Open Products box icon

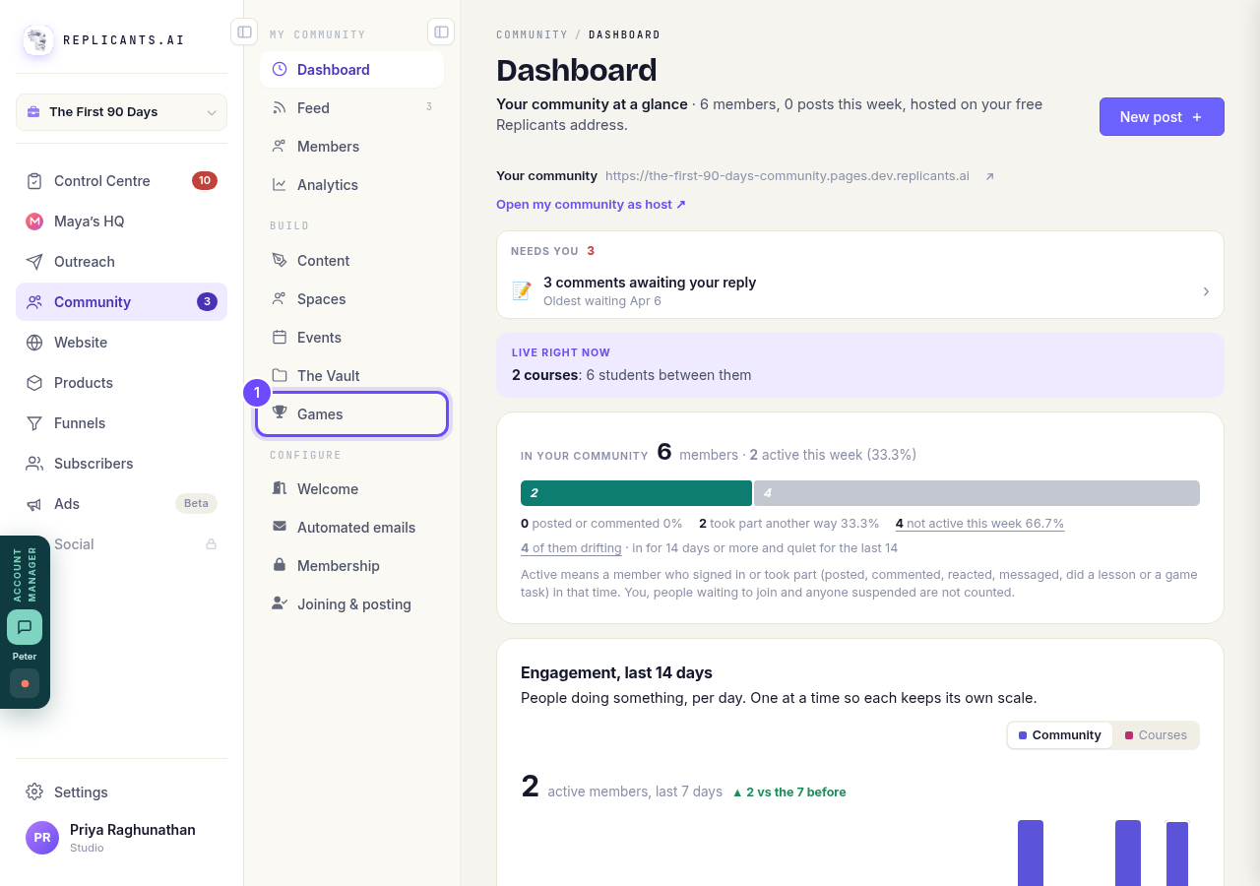(34, 383)
